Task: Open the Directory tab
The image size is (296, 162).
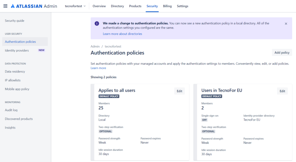Action: click(x=117, y=6)
